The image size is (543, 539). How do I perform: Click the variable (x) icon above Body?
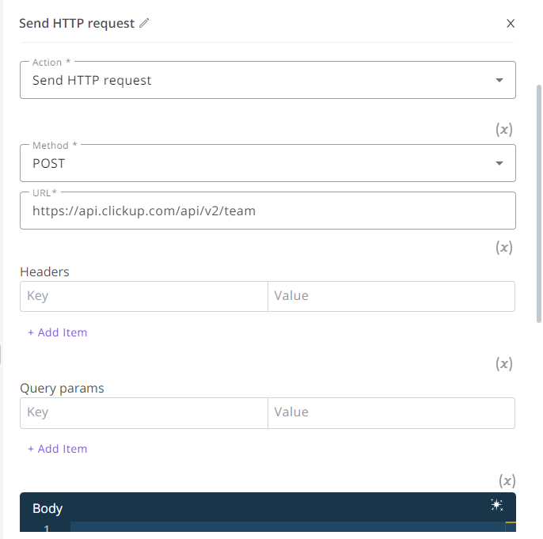pyautogui.click(x=507, y=480)
